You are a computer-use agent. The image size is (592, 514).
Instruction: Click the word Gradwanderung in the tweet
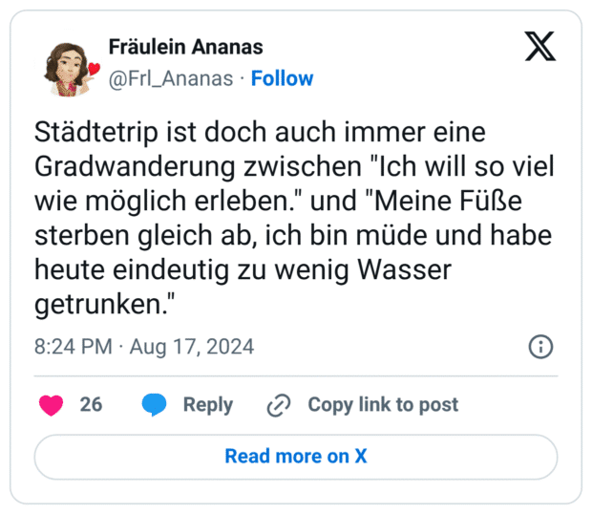click(x=136, y=167)
